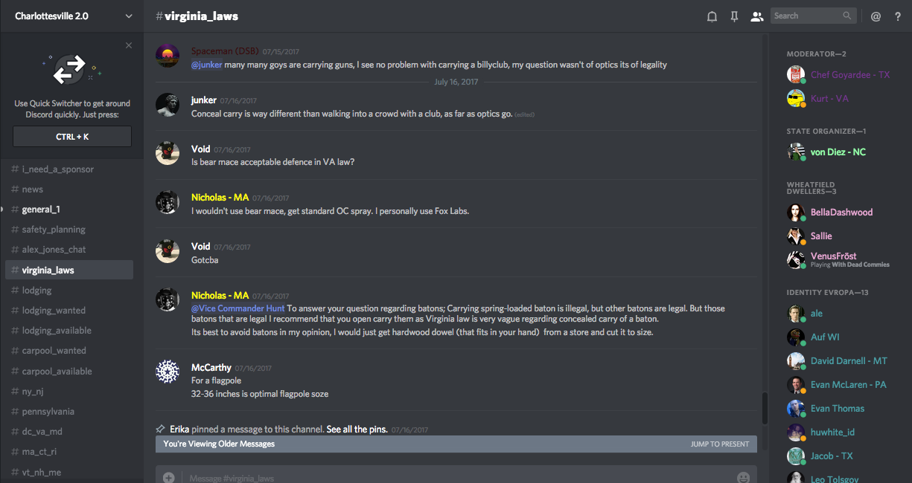Click the search field
The width and height of the screenshot is (912, 483).
[x=807, y=16]
